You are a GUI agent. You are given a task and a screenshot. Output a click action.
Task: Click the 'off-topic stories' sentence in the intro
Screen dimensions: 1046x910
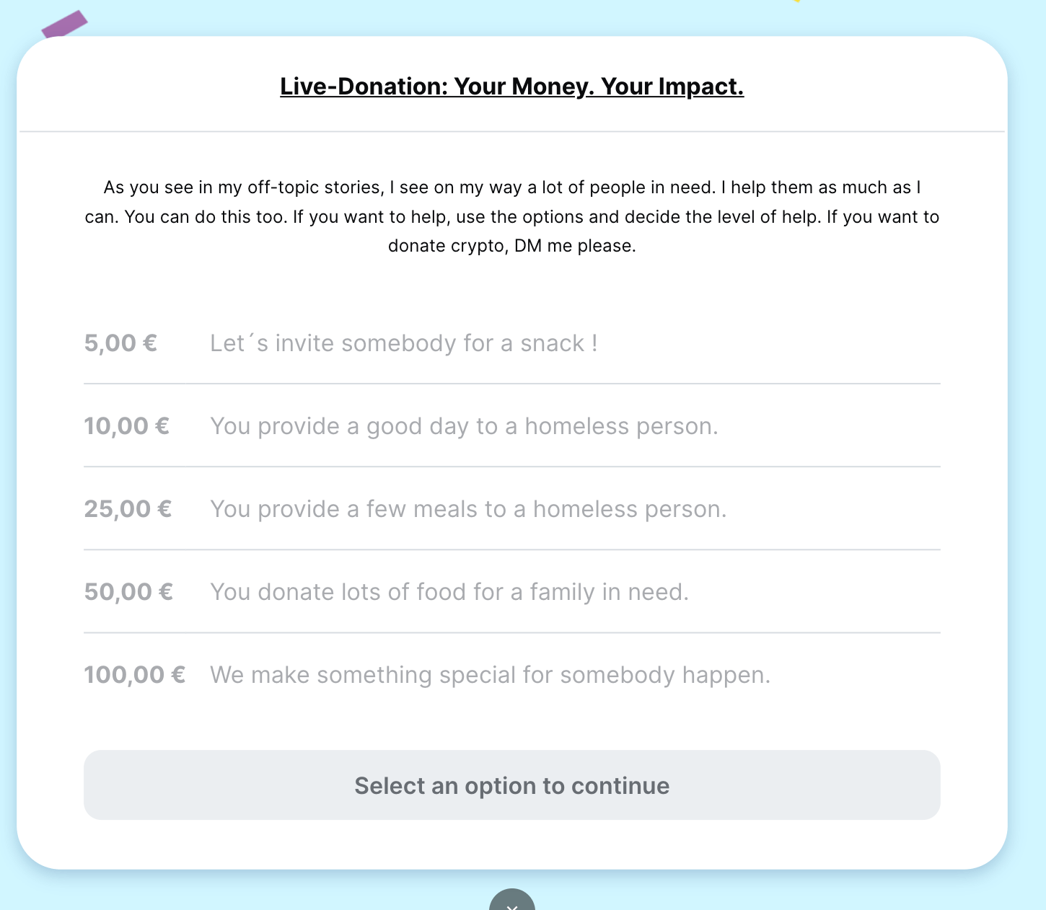tap(410, 187)
